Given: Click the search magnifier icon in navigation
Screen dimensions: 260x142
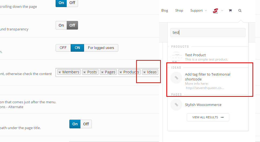Looking at the screenshot, I should pyautogui.click(x=240, y=10).
